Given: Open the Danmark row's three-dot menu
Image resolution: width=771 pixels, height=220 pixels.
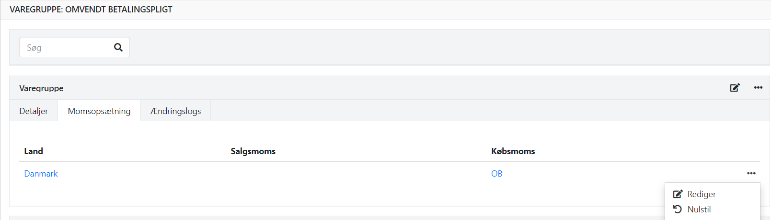Looking at the screenshot, I should click(751, 173).
